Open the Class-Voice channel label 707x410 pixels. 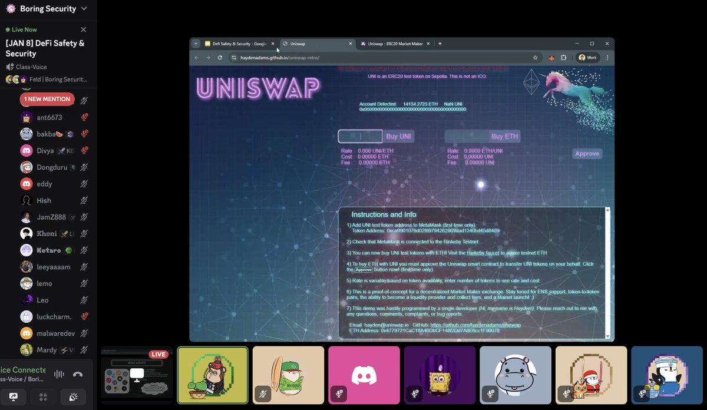pyautogui.click(x=31, y=67)
